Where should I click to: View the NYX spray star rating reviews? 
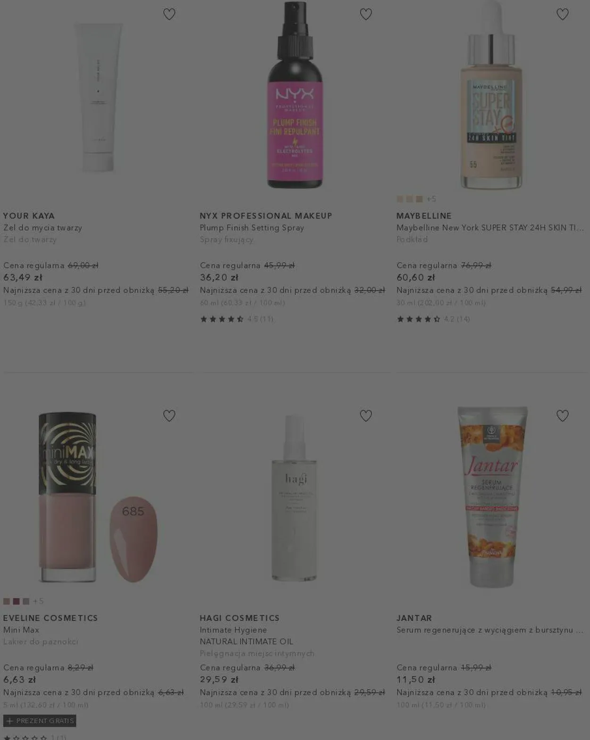pos(236,319)
